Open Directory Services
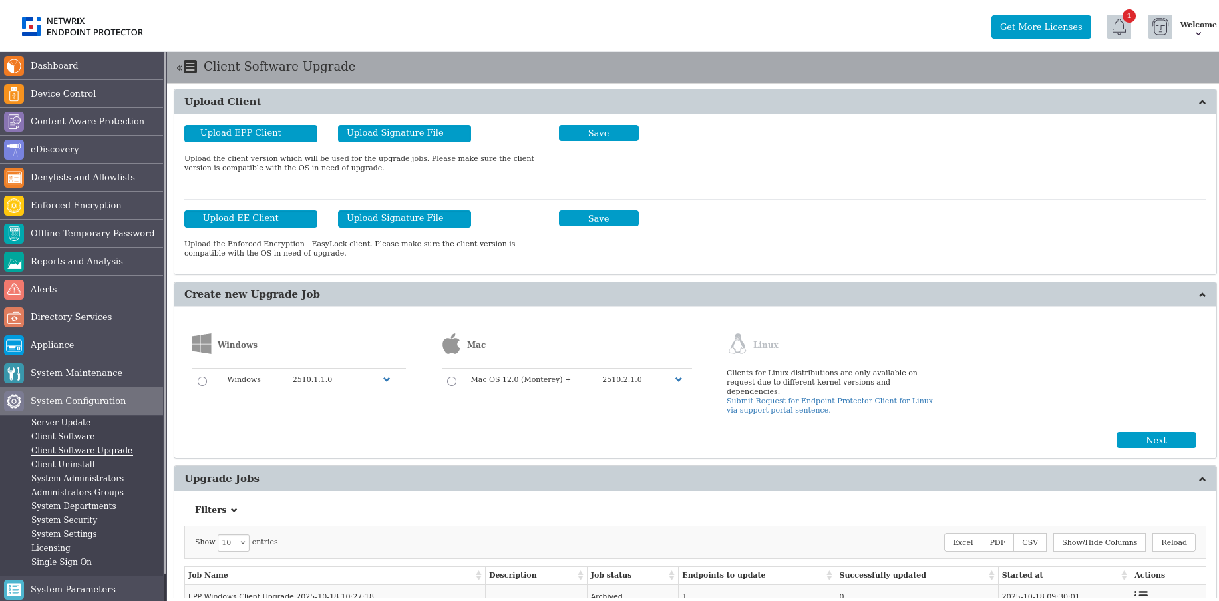Image resolution: width=1219 pixels, height=601 pixels. (71, 317)
